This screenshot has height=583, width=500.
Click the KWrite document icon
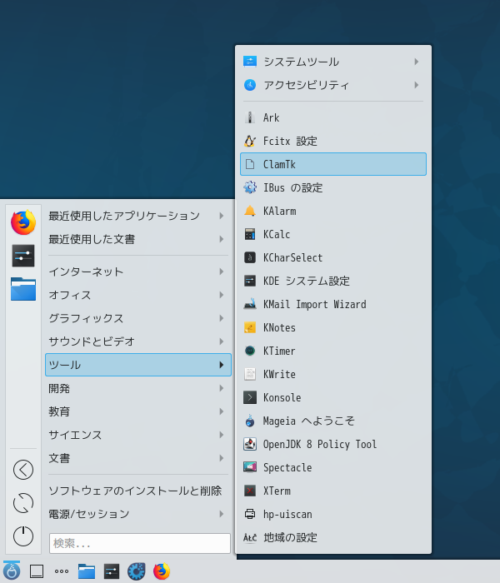(x=250, y=374)
